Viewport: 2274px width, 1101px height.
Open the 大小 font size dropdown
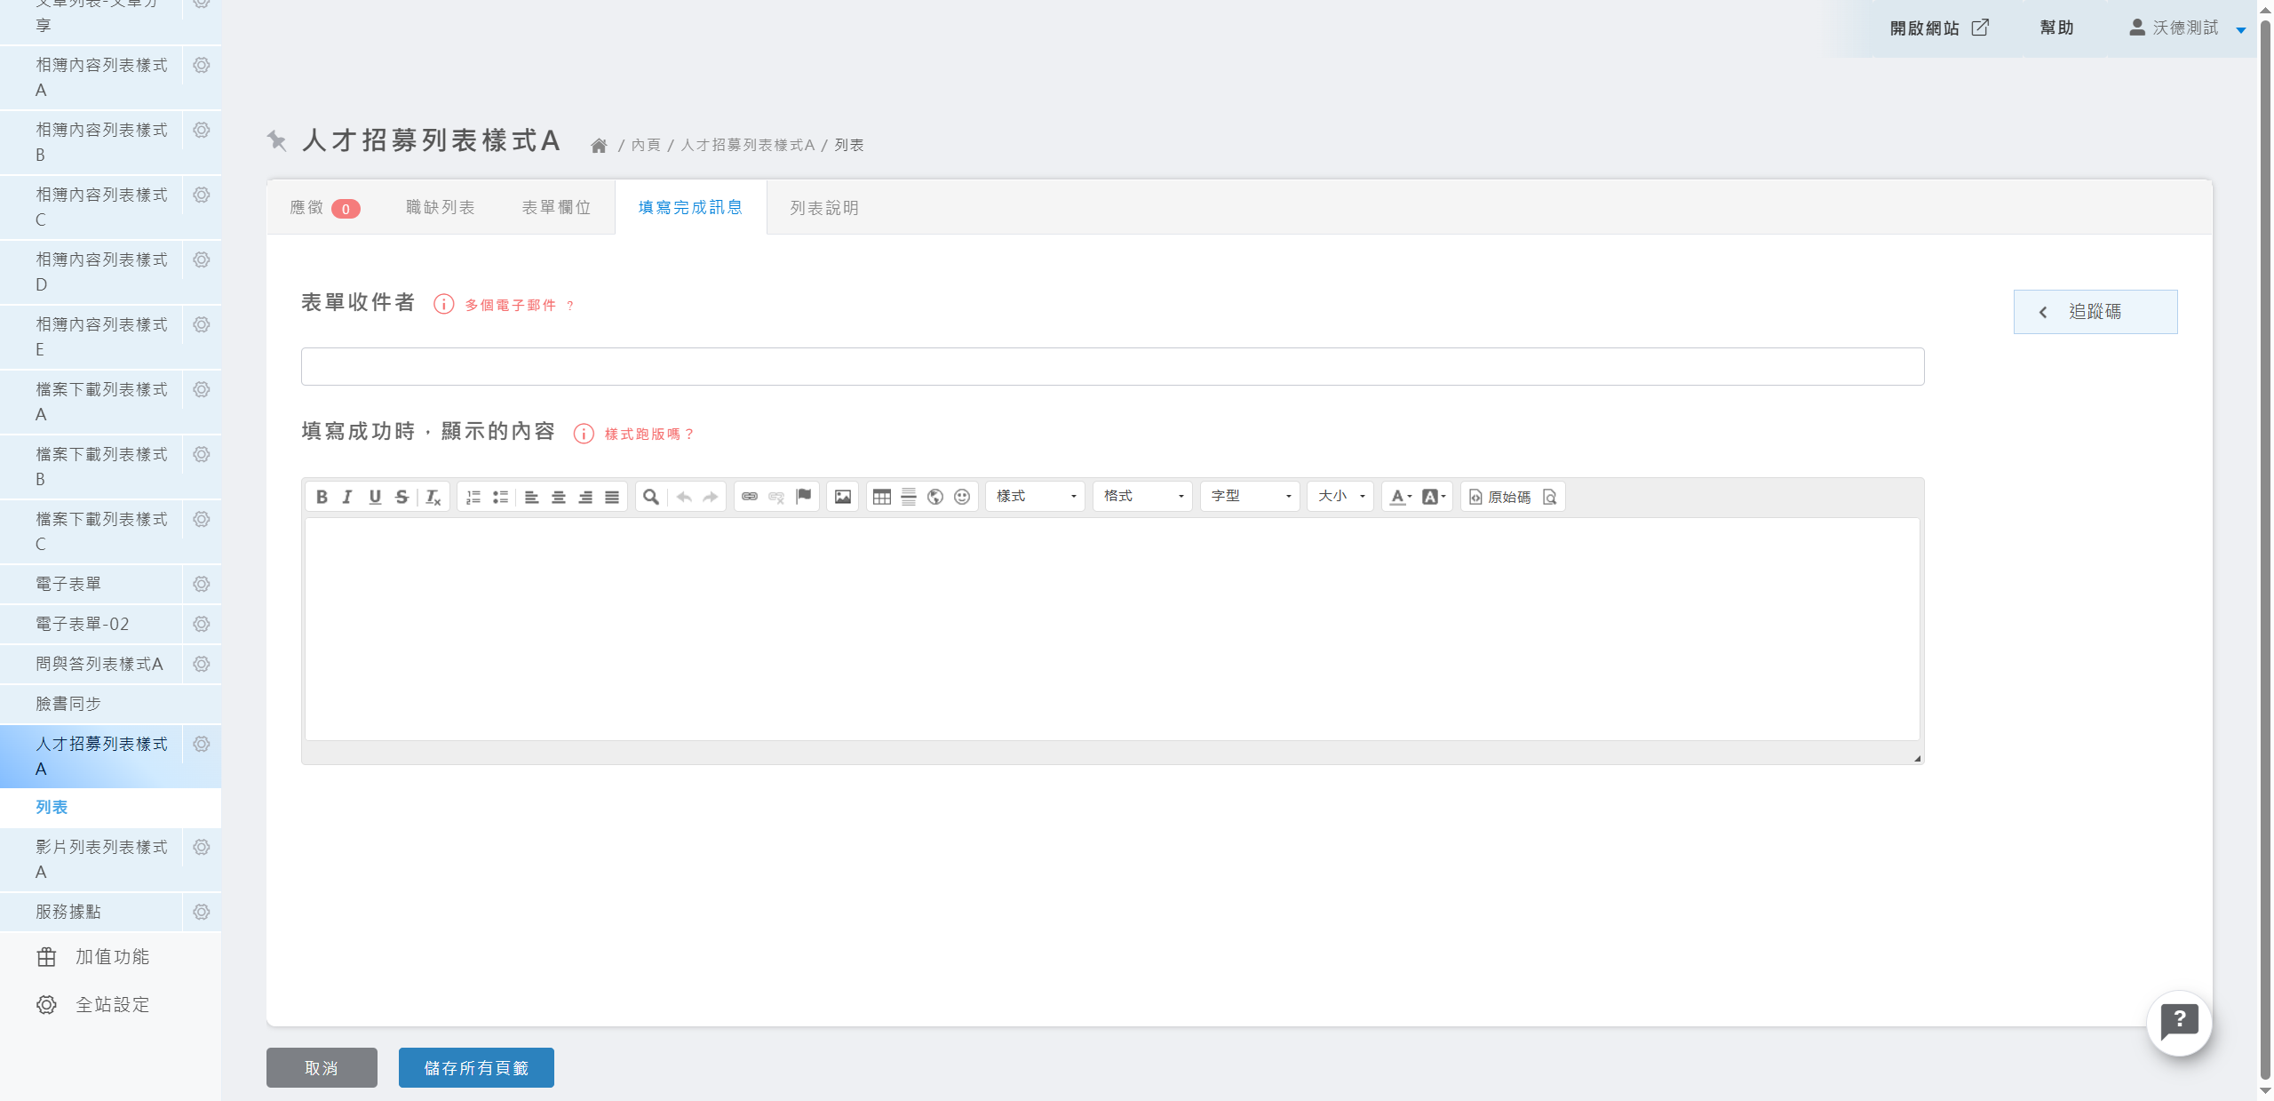1340,496
